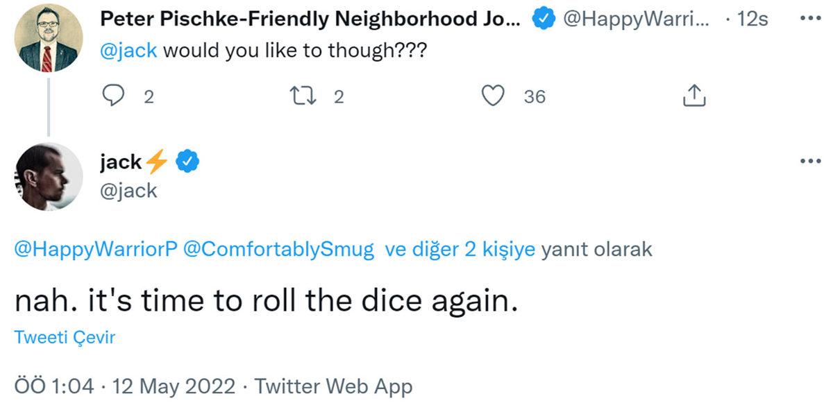The image size is (833, 412).
Task: Click the @jack username under jack's name
Action: tap(128, 191)
